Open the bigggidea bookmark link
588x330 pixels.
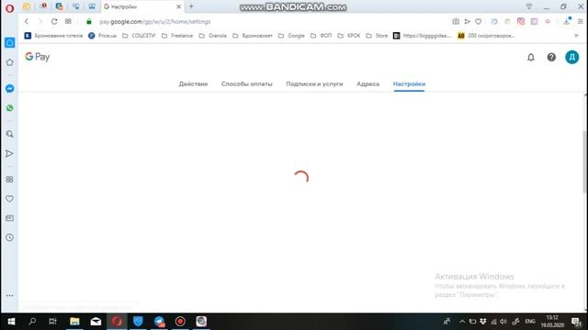pyautogui.click(x=423, y=36)
